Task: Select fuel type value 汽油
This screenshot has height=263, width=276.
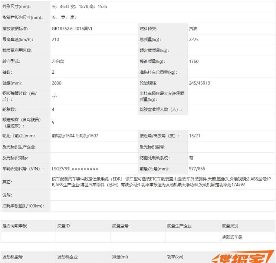Action: pyautogui.click(x=193, y=29)
